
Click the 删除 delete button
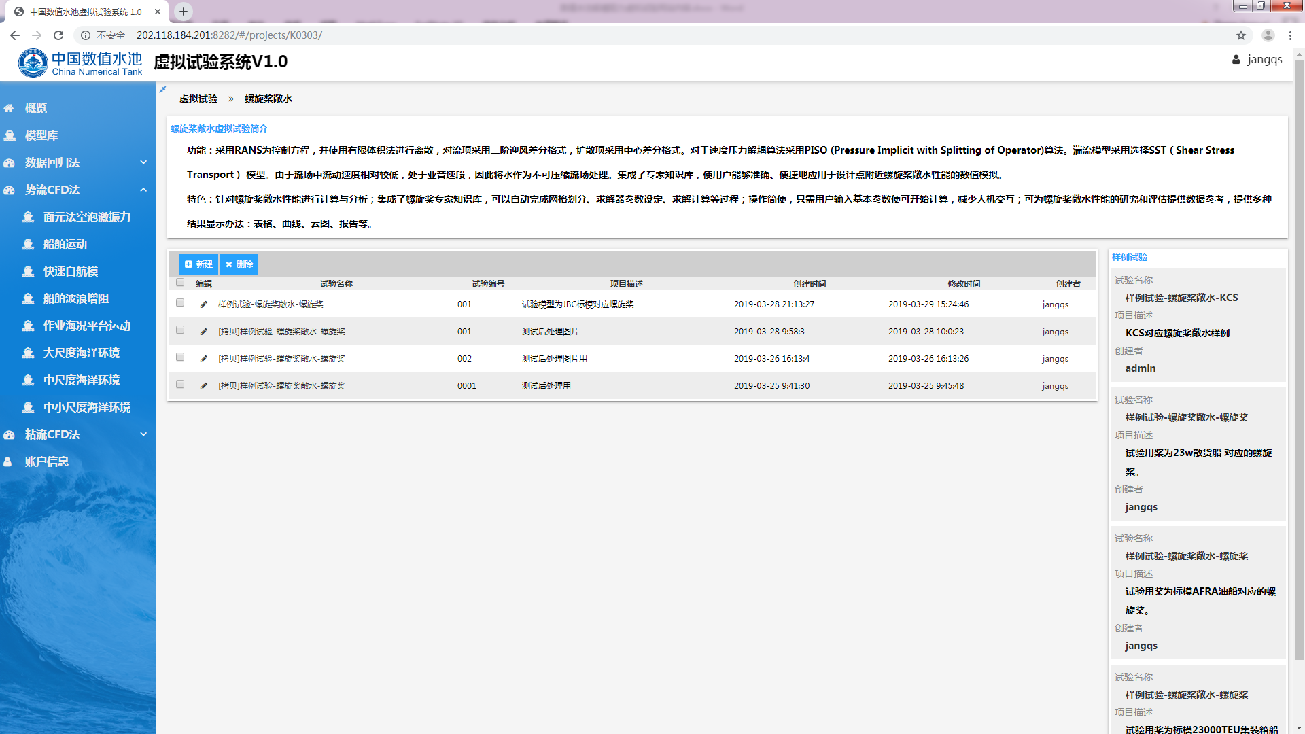tap(239, 264)
